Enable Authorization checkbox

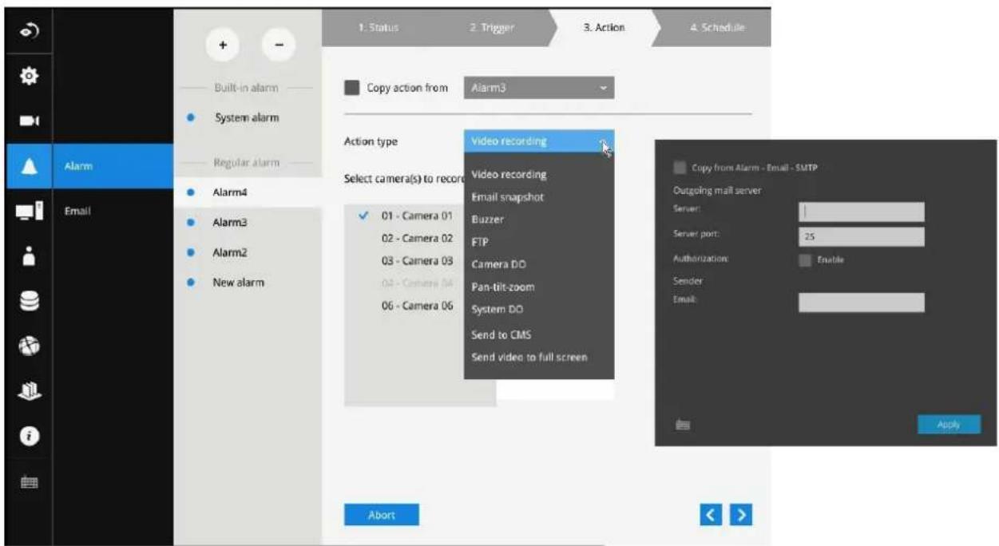coord(805,259)
